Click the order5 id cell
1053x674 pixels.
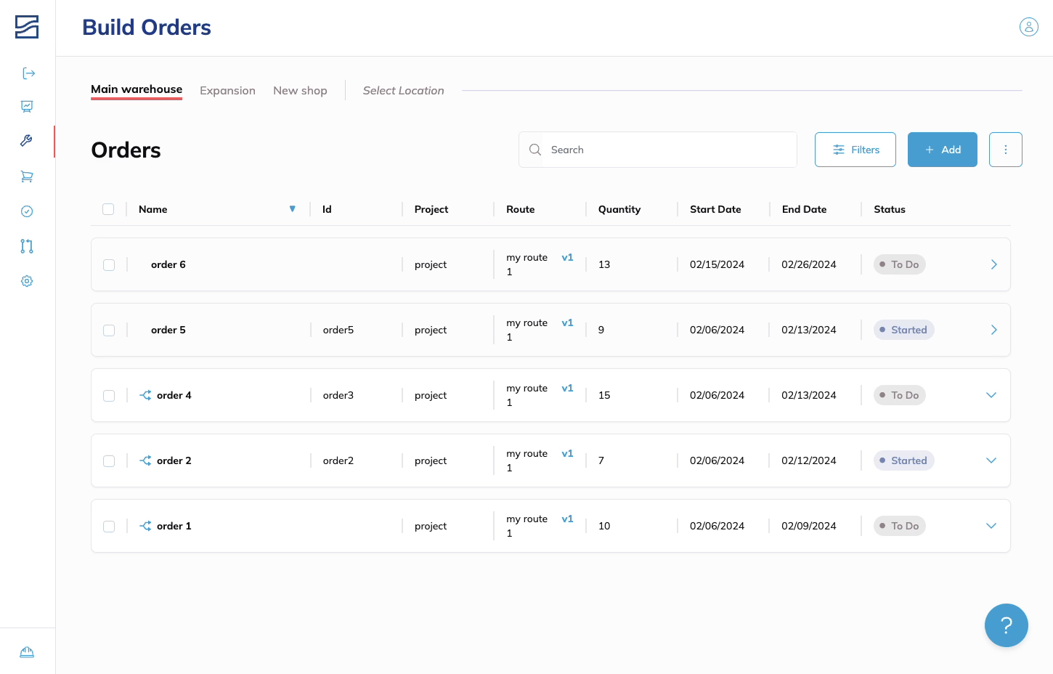338,330
